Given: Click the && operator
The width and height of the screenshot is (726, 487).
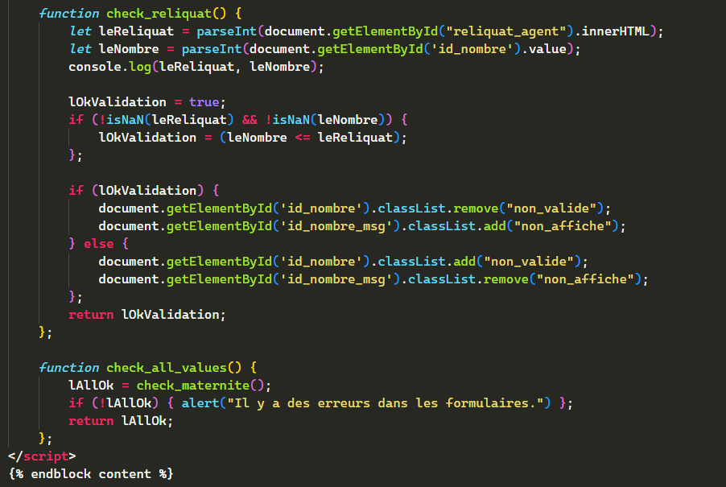Looking at the screenshot, I should pyautogui.click(x=250, y=119).
